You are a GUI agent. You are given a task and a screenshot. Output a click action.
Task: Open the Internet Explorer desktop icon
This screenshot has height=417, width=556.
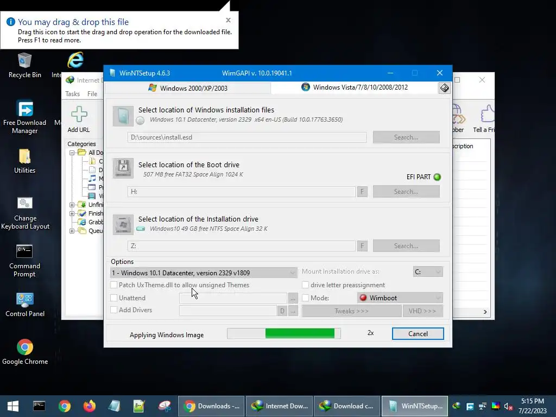point(75,60)
